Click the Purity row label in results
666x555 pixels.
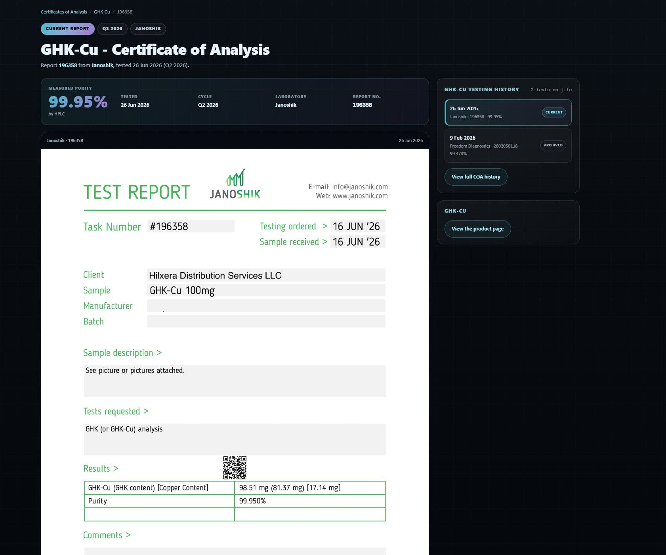97,501
